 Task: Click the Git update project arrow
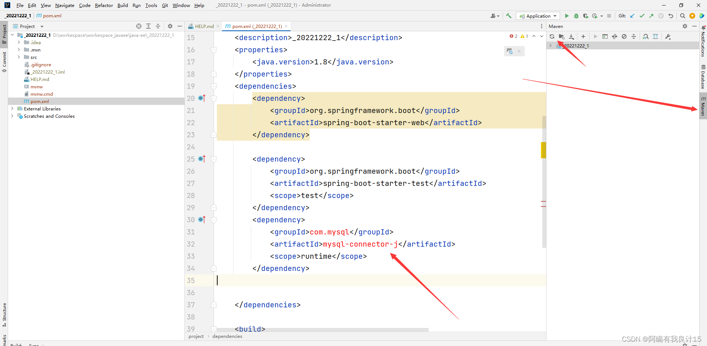(x=632, y=16)
